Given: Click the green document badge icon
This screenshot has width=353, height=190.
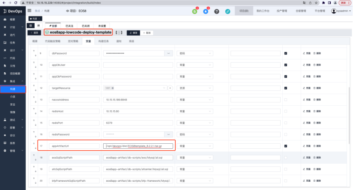Looking at the screenshot, I should pyautogui.click(x=195, y=11).
